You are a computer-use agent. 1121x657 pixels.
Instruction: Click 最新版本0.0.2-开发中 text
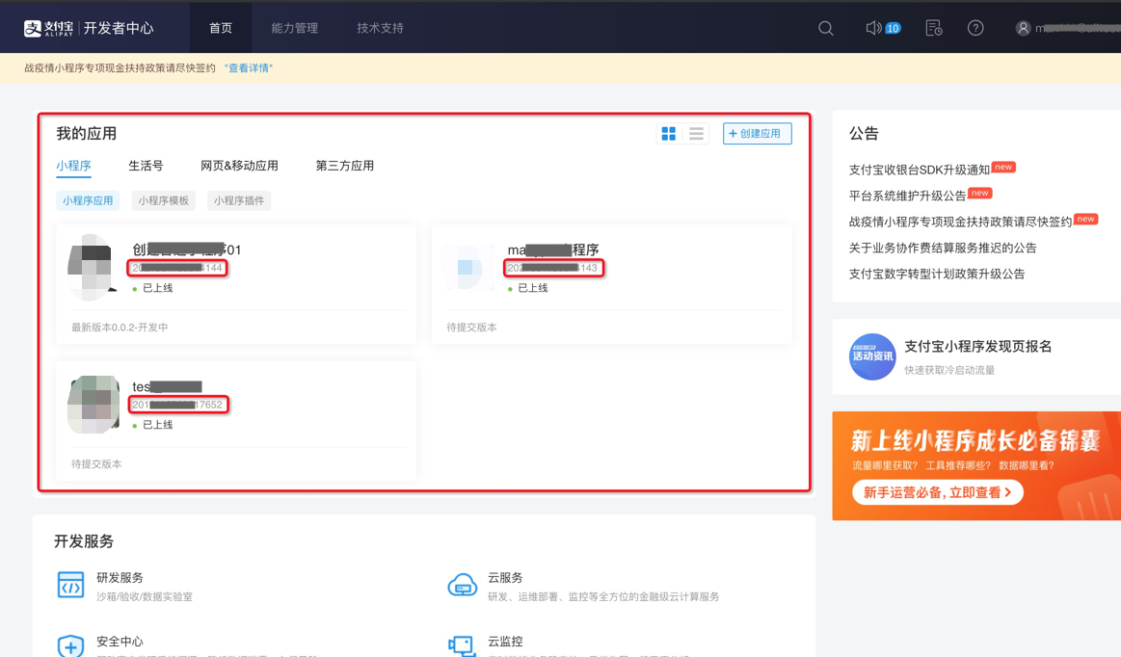click(x=120, y=328)
